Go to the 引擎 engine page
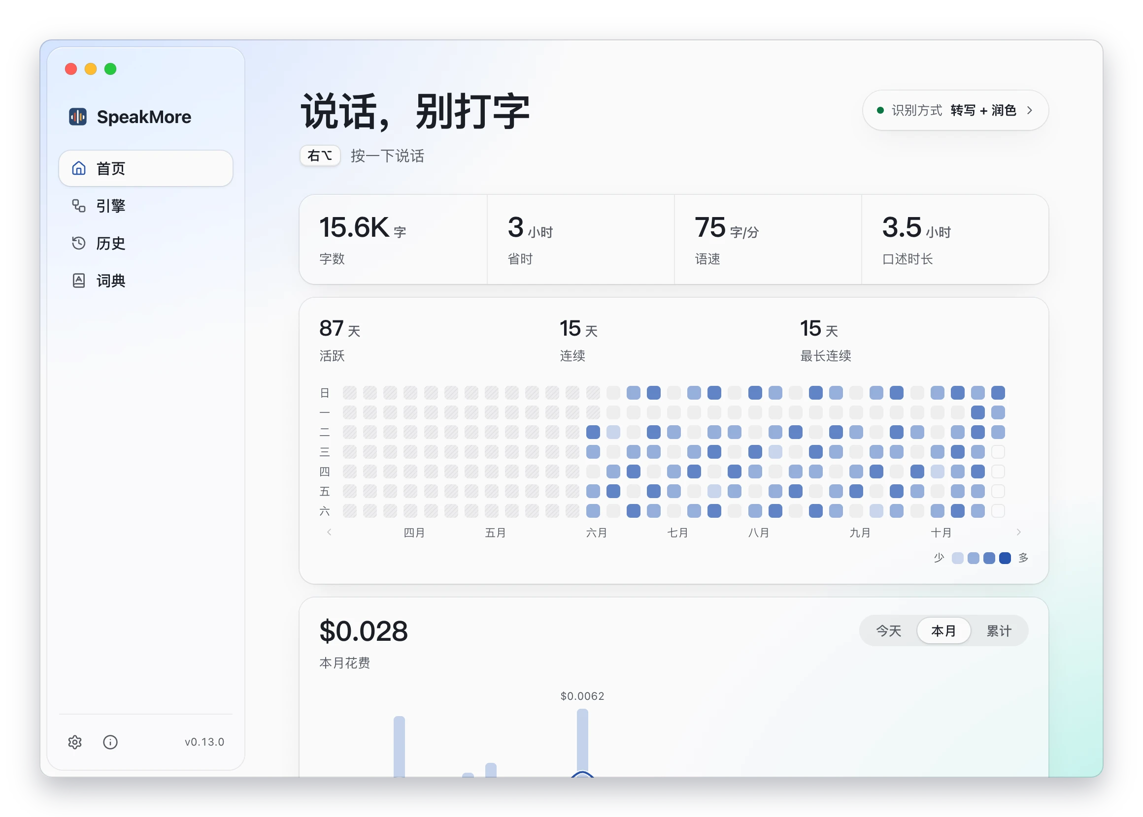 [145, 206]
